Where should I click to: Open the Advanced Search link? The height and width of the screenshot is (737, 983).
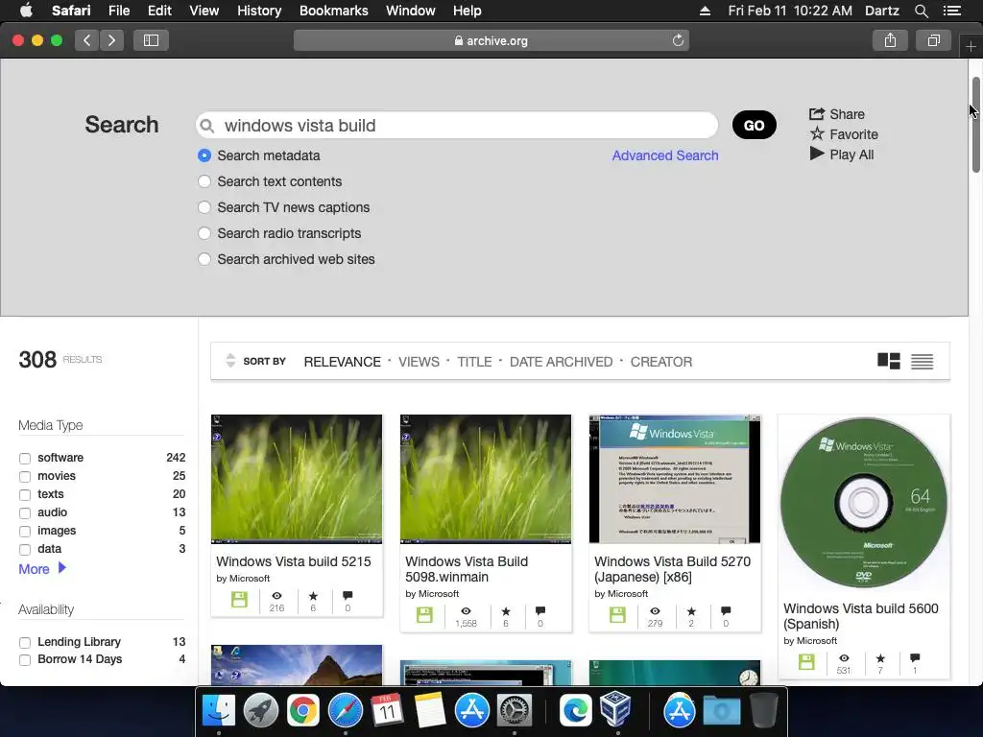[x=665, y=155]
